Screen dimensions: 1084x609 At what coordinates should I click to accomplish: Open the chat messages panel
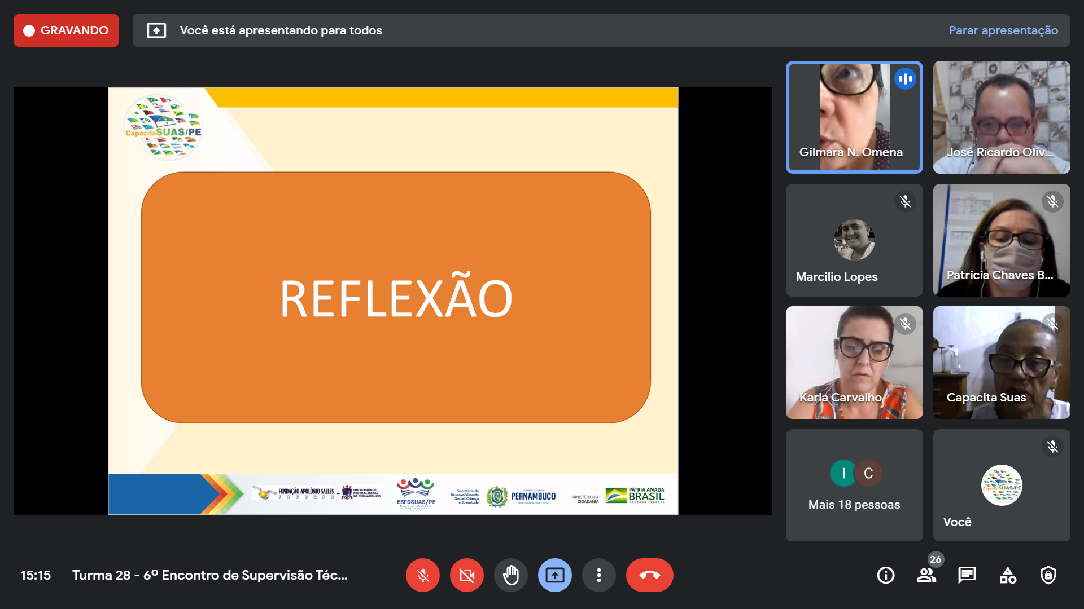(x=967, y=575)
